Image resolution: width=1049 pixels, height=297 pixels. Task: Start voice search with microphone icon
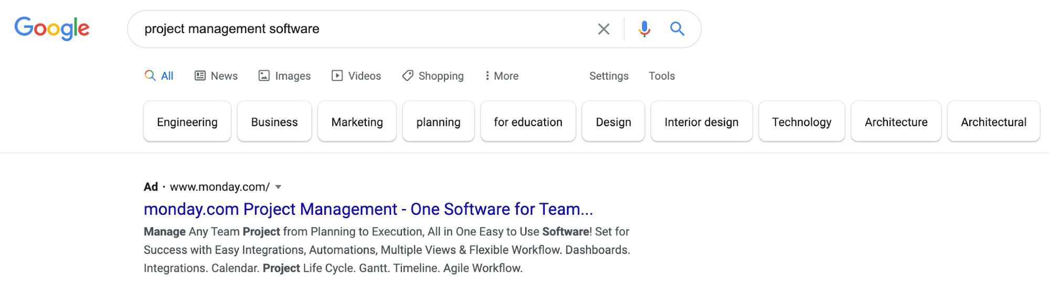[x=644, y=29]
